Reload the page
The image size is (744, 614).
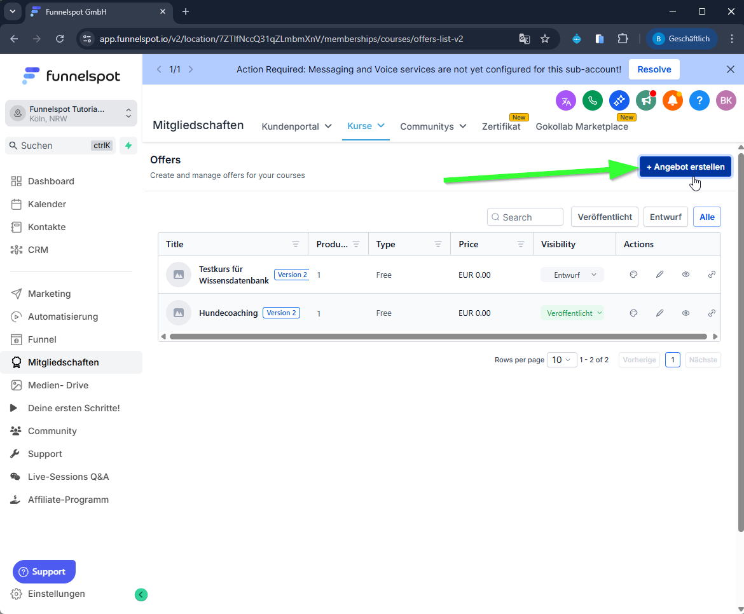click(60, 39)
